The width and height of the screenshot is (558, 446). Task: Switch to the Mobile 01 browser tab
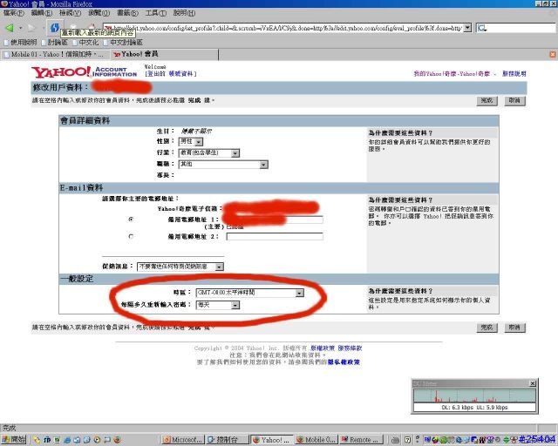(54, 54)
